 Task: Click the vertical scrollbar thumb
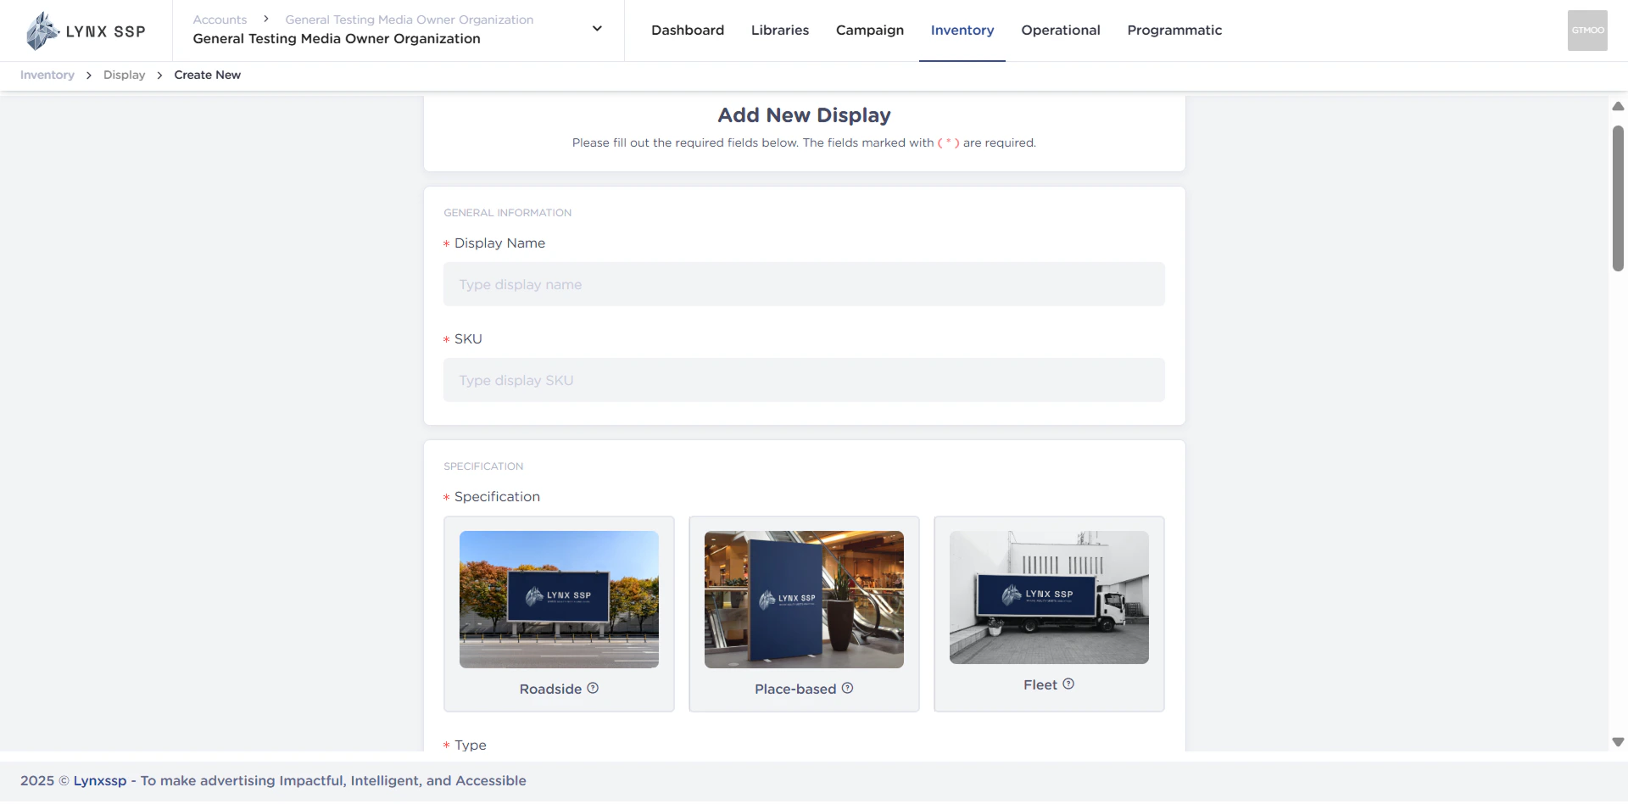1618,198
